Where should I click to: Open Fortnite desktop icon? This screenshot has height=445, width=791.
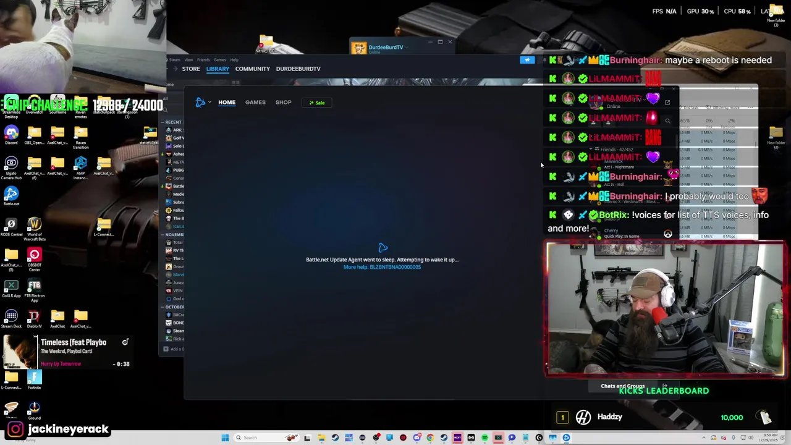[34, 380]
